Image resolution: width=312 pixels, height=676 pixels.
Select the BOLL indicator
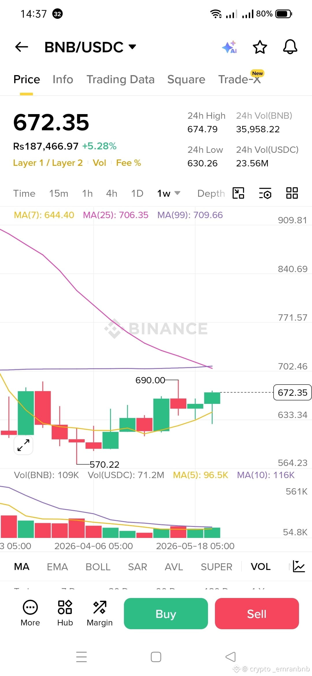point(98,567)
